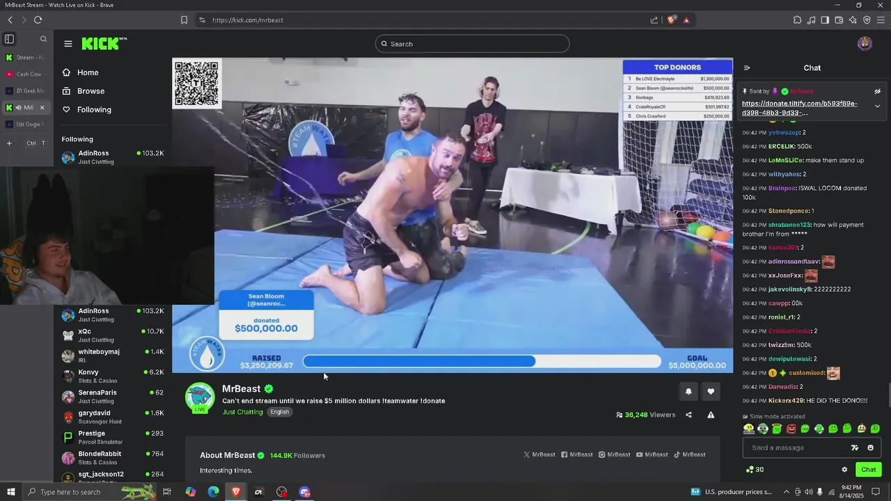Viewport: 891px width, 501px height.
Task: Open the Browse page
Action: tap(83, 91)
